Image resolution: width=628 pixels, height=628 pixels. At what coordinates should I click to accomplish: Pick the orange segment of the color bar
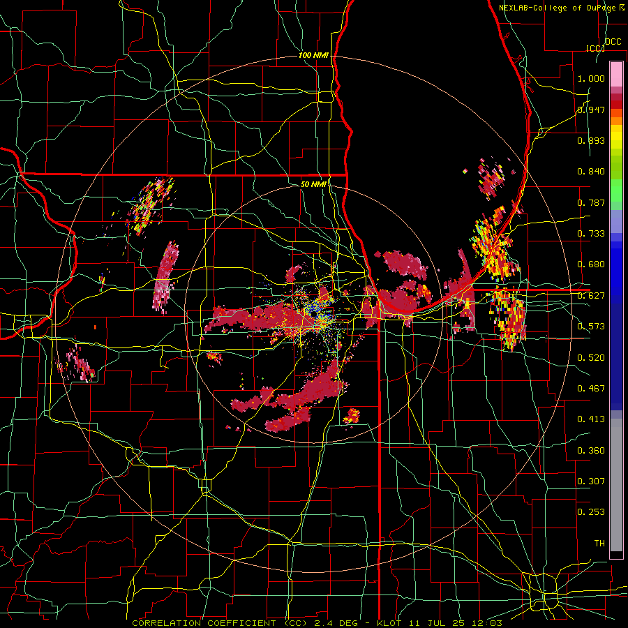coord(616,120)
